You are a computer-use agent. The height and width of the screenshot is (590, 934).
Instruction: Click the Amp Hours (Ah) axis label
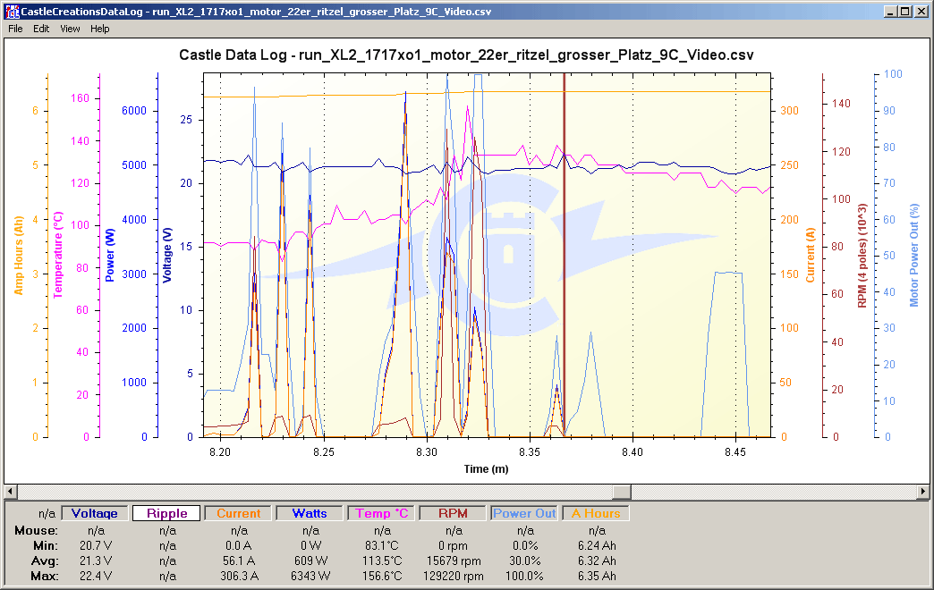click(x=19, y=256)
